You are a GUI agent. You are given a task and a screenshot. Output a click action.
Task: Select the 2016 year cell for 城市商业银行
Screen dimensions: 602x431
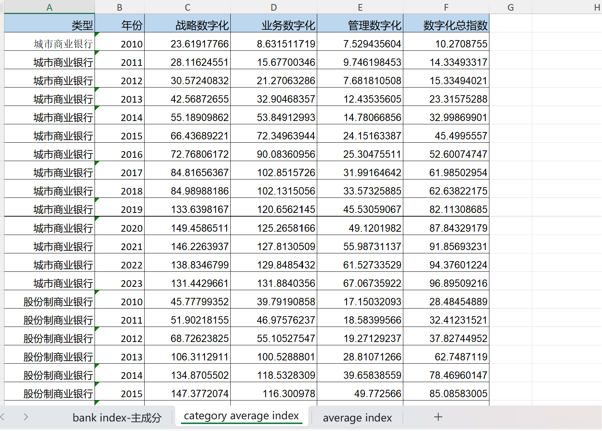(x=120, y=152)
